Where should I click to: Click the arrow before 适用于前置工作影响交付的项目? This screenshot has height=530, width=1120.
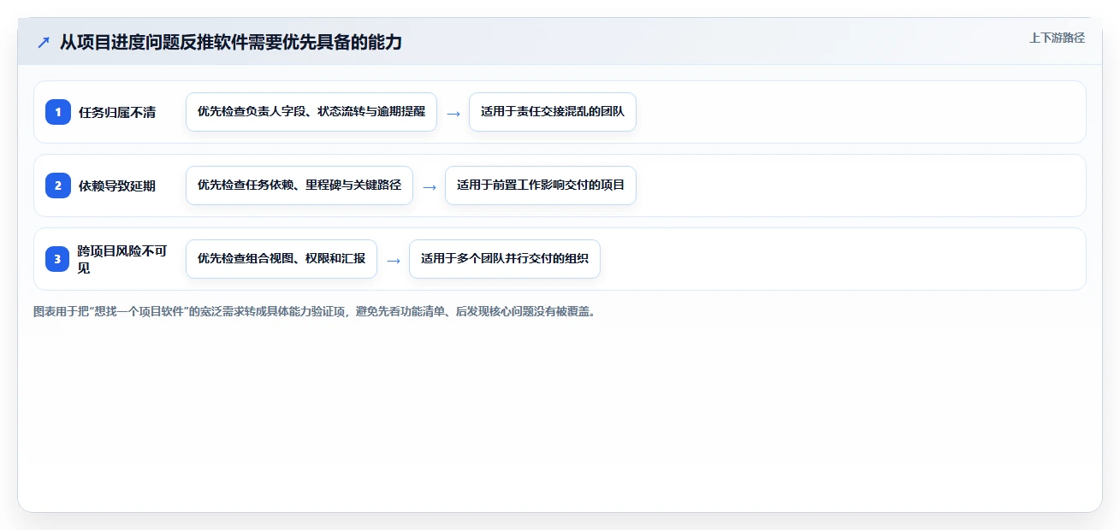pyautogui.click(x=430, y=186)
